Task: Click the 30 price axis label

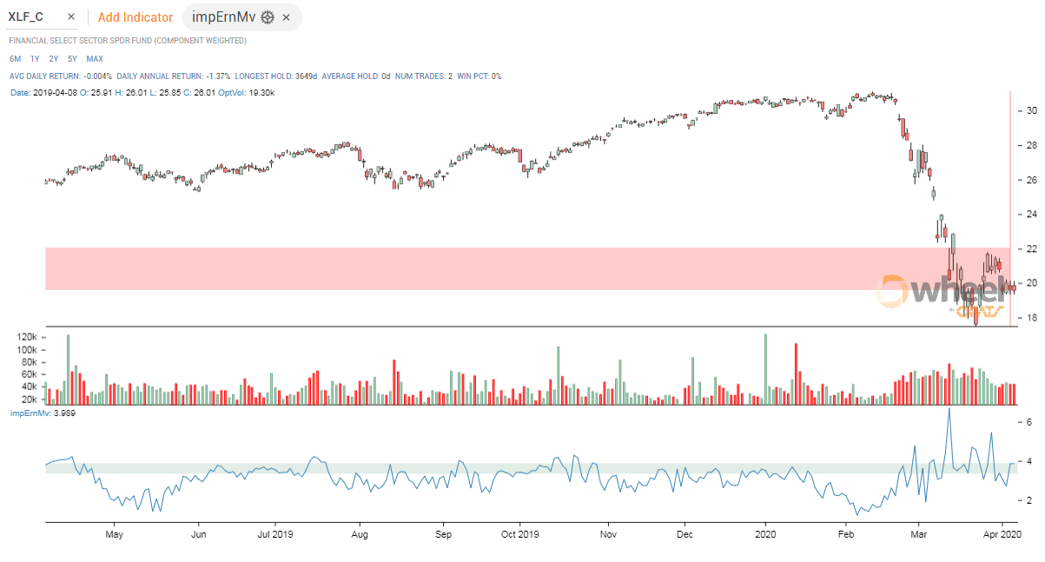Action: pyautogui.click(x=1032, y=111)
